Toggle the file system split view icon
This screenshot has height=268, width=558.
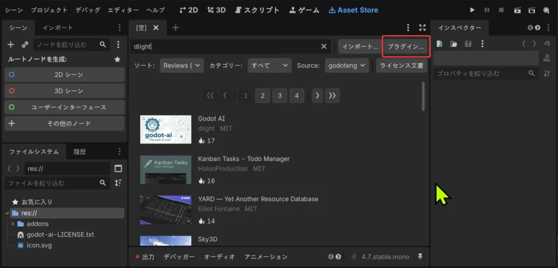(118, 169)
